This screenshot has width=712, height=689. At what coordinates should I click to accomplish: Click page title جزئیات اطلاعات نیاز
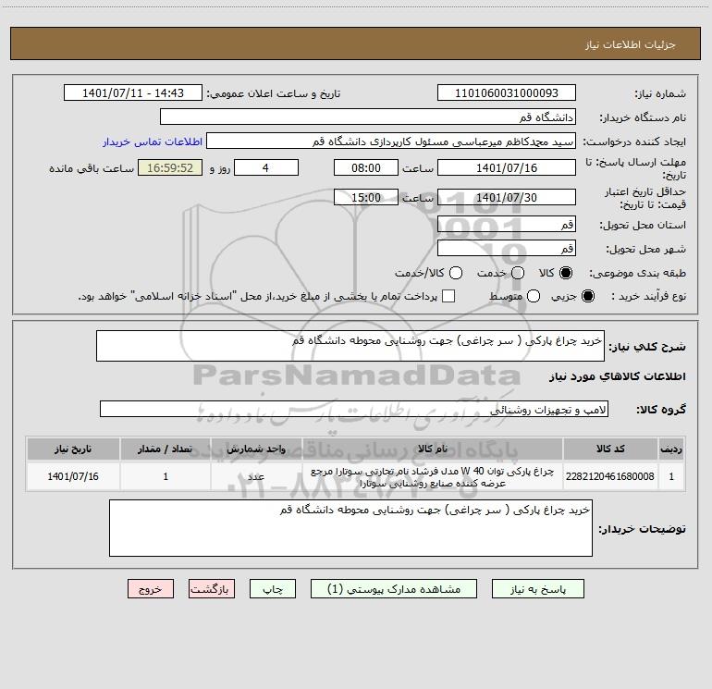(x=631, y=44)
